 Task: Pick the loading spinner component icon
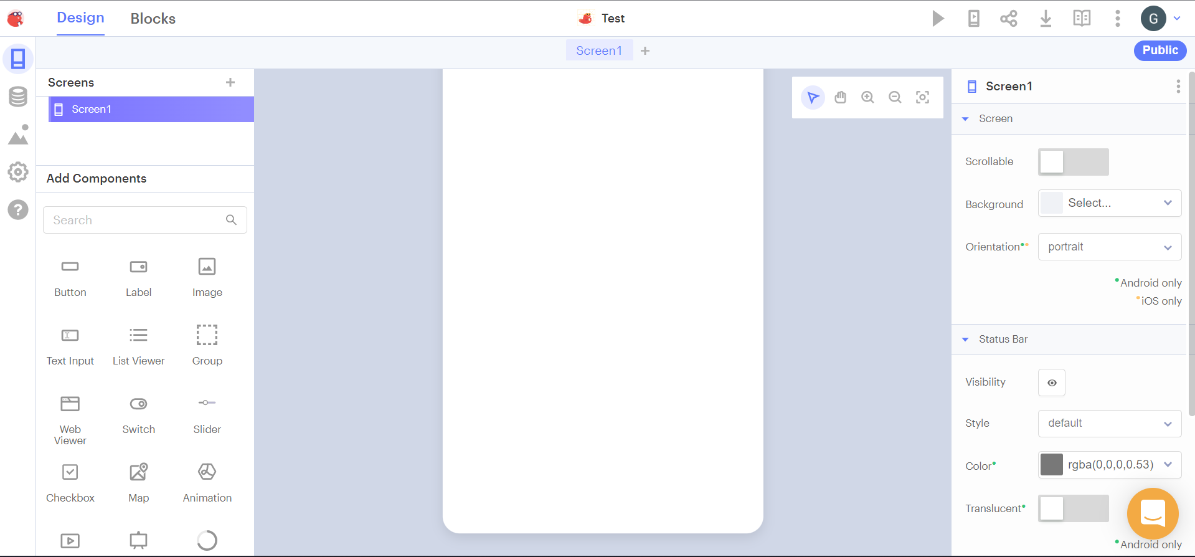pos(207,540)
